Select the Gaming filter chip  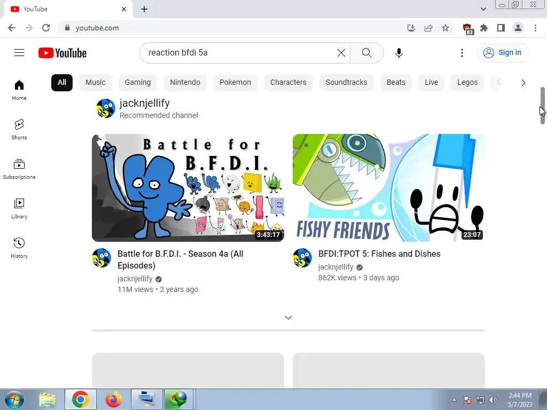[x=138, y=83]
